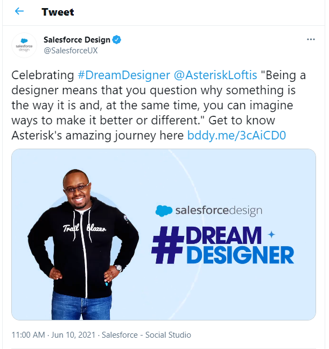Viewport: 329px width, 349px height.
Task: Click the large hash symbol in the graphic
Action: tap(167, 245)
